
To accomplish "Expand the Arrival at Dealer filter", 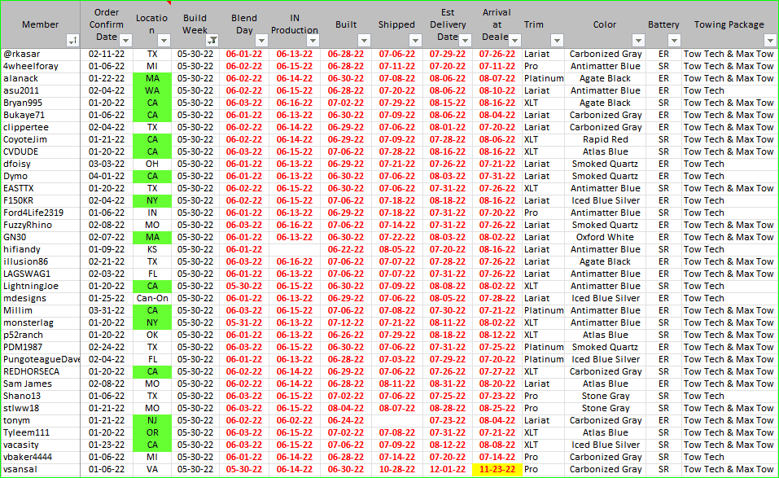I will (514, 40).
